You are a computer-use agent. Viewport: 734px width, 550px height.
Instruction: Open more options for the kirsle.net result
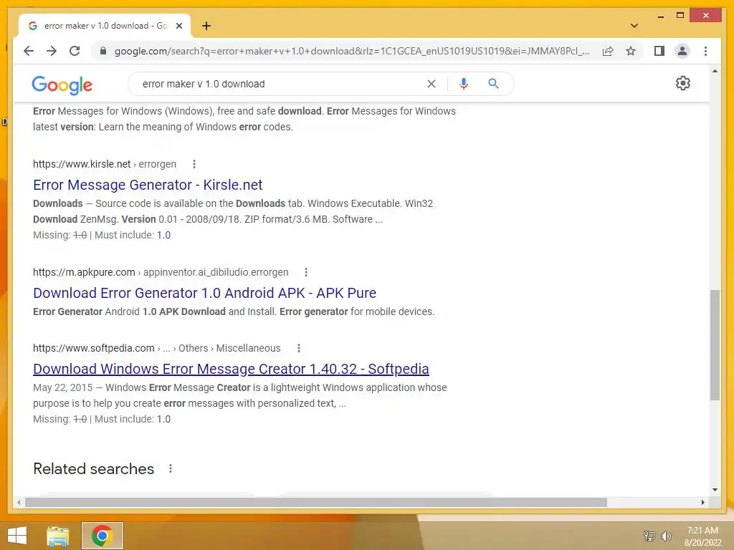pos(194,164)
